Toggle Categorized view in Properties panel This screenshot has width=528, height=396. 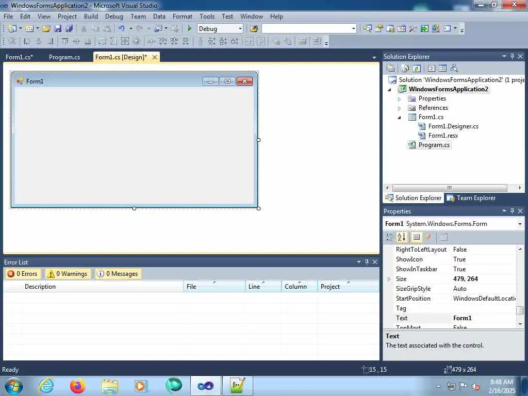[x=389, y=237]
